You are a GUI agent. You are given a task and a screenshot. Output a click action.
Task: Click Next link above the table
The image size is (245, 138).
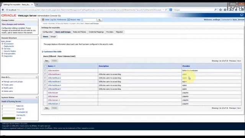[239, 61]
